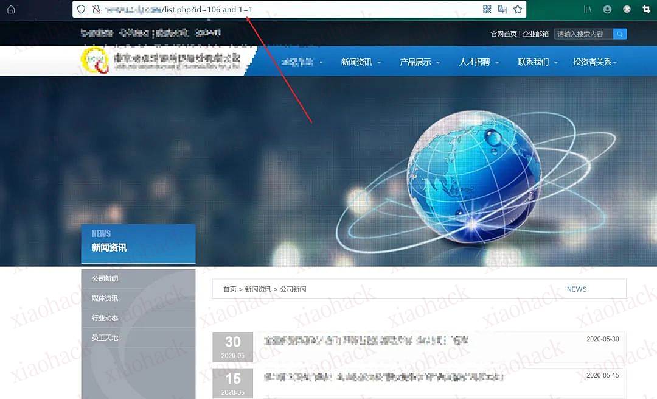The image size is (657, 399).
Task: Click 公司新闻 in the breadcrumb
Action: click(x=293, y=289)
